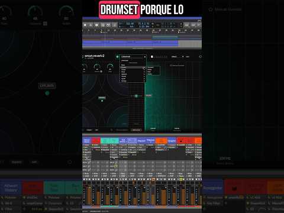Open the smart:reverb2 settings gear icon
The image size is (284, 213).
[x=200, y=57]
